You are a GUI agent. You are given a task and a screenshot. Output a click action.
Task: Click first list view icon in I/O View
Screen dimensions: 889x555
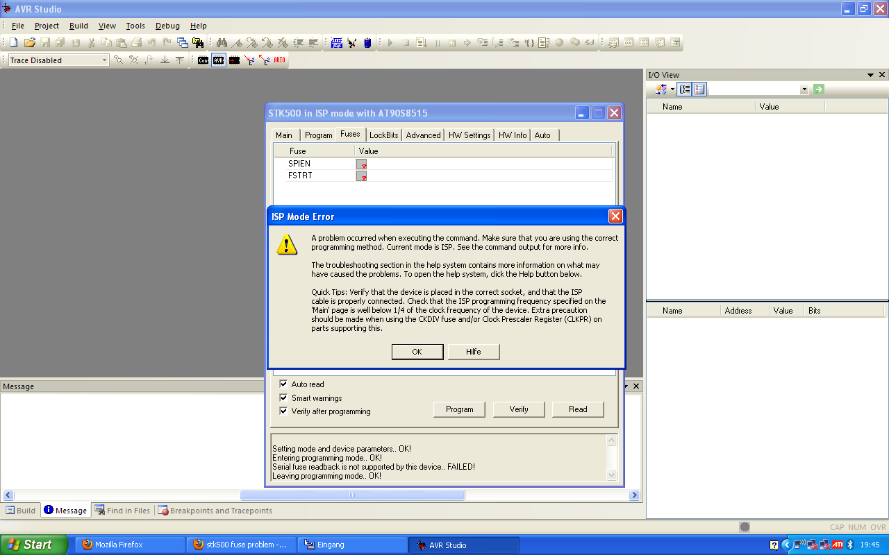pyautogui.click(x=685, y=89)
